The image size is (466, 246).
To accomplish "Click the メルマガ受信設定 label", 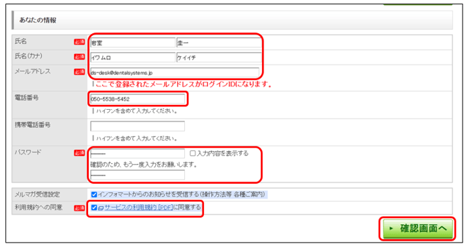I will (x=37, y=194).
